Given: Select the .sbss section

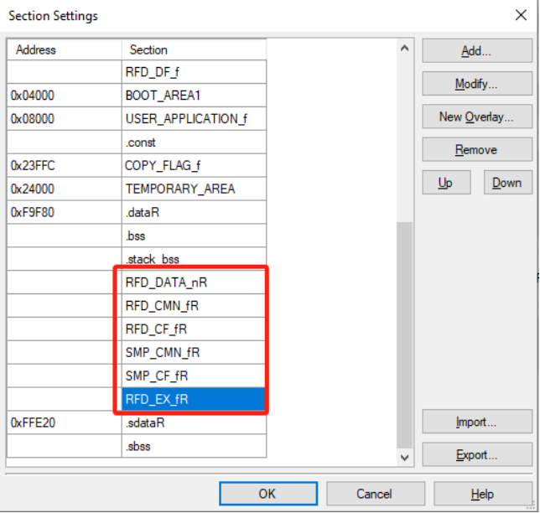Looking at the screenshot, I should (194, 446).
